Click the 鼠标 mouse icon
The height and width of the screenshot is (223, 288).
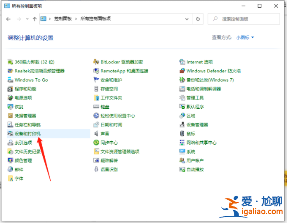(182, 134)
